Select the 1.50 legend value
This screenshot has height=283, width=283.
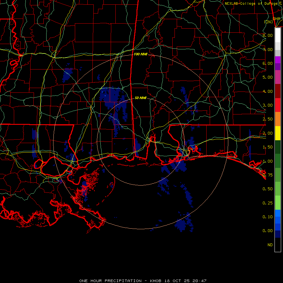click(268, 147)
